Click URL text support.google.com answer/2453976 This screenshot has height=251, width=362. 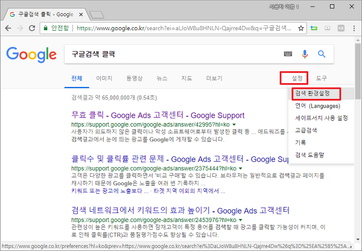pyautogui.click(x=154, y=220)
